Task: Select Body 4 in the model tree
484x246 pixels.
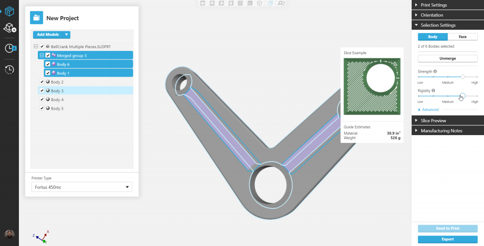Action: pyautogui.click(x=86, y=100)
